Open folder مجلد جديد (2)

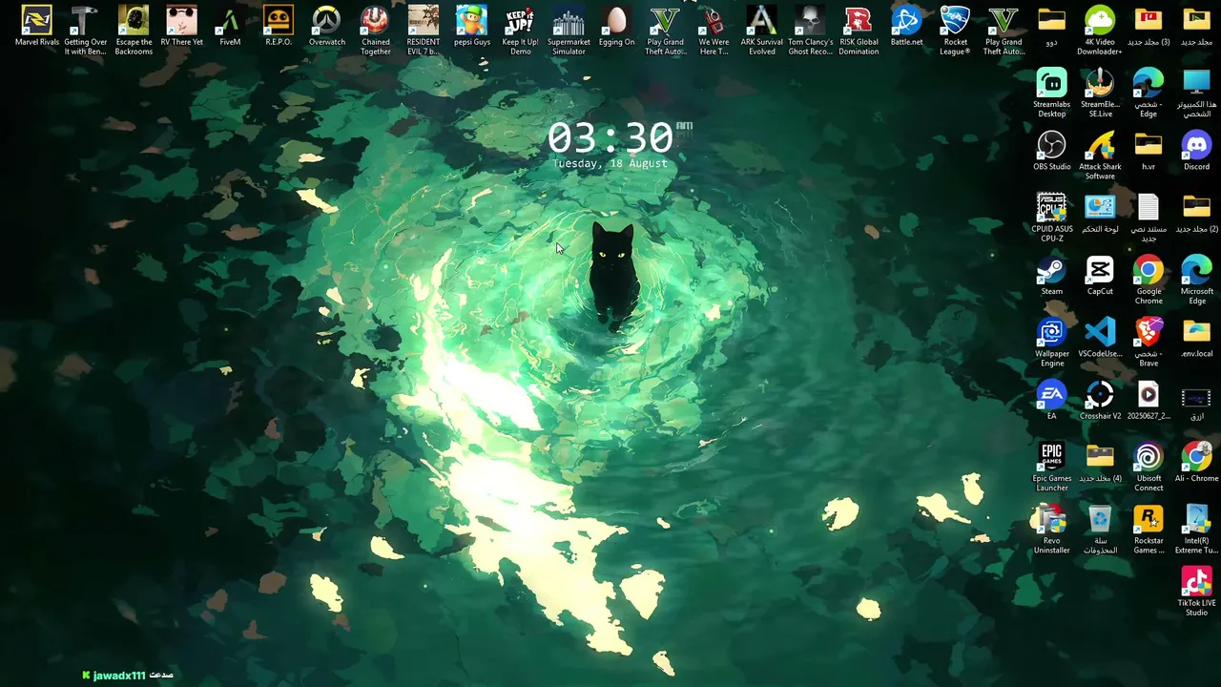(x=1196, y=214)
